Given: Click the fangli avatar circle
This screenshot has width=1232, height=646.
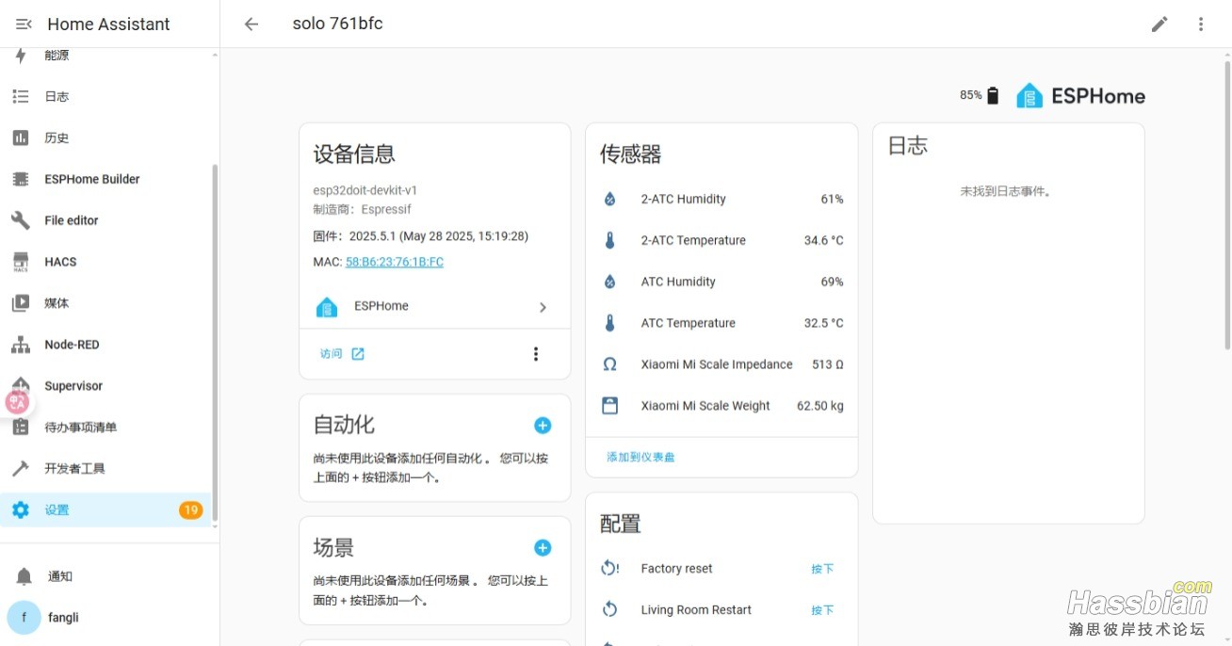Looking at the screenshot, I should point(24,618).
